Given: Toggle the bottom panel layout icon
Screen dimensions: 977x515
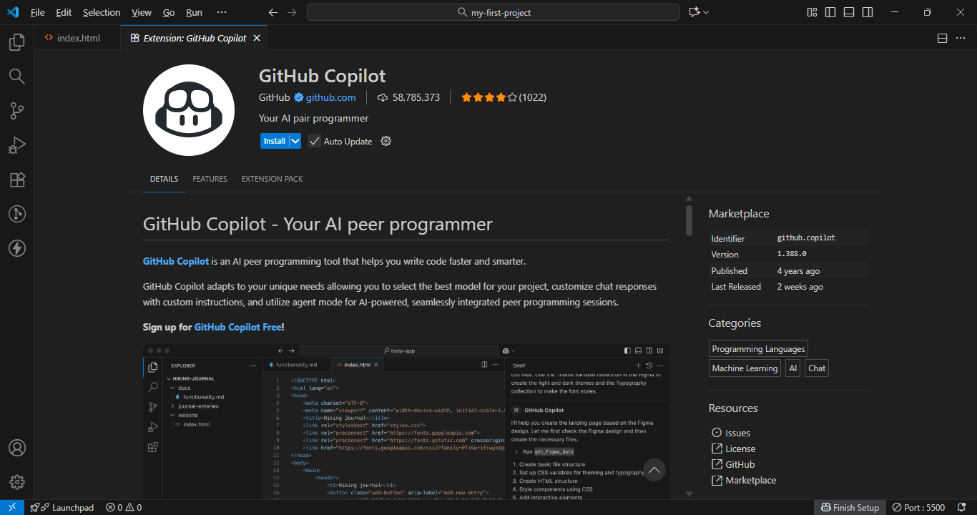Looking at the screenshot, I should click(848, 12).
